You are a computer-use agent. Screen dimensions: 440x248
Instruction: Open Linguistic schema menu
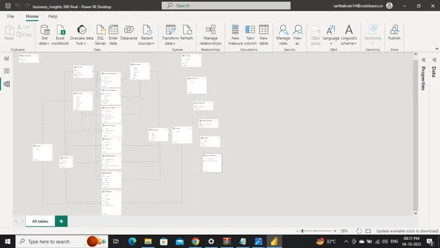coord(349,35)
